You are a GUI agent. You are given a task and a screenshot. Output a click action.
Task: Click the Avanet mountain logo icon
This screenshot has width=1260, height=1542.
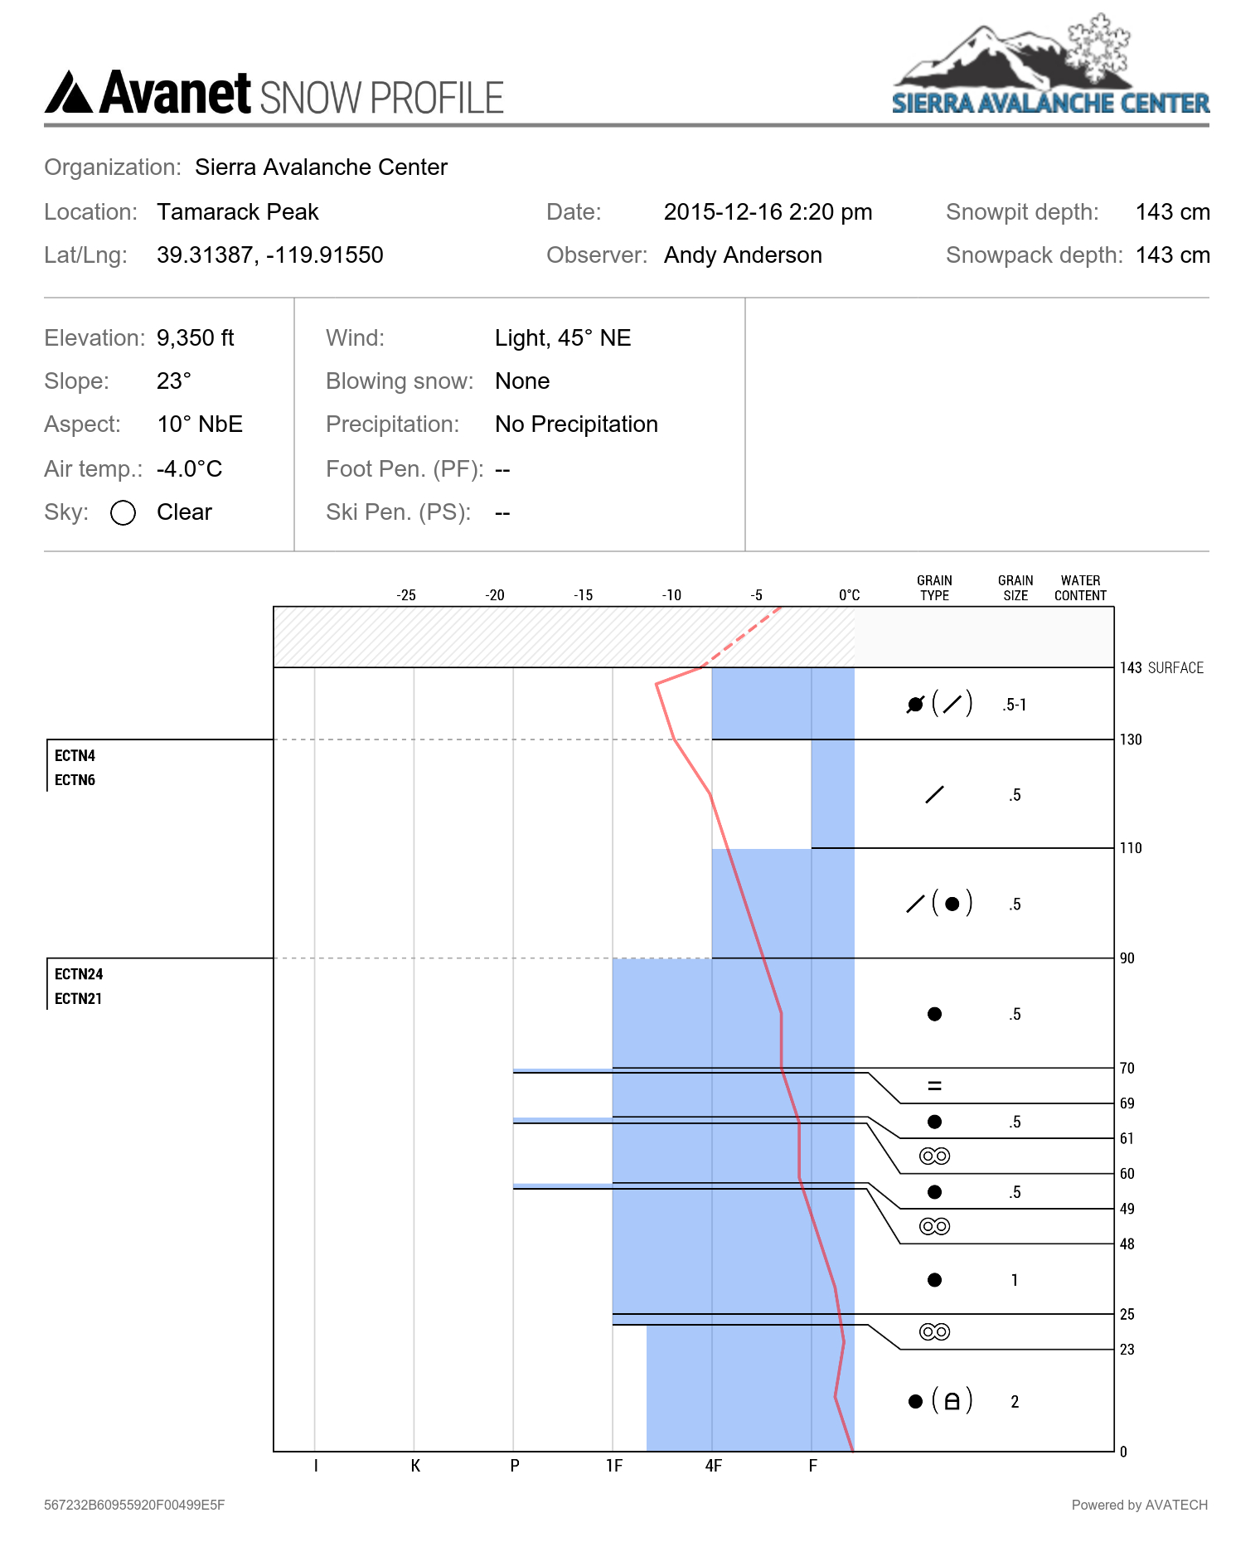tap(69, 91)
